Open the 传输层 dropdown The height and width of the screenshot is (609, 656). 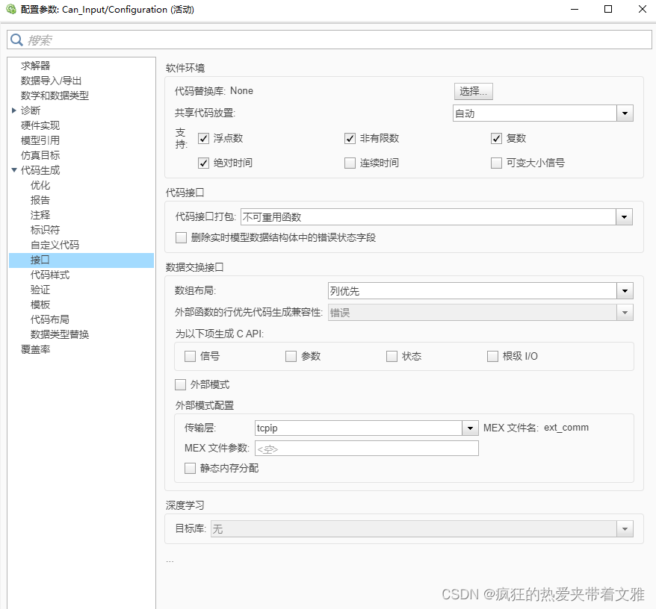(x=470, y=428)
